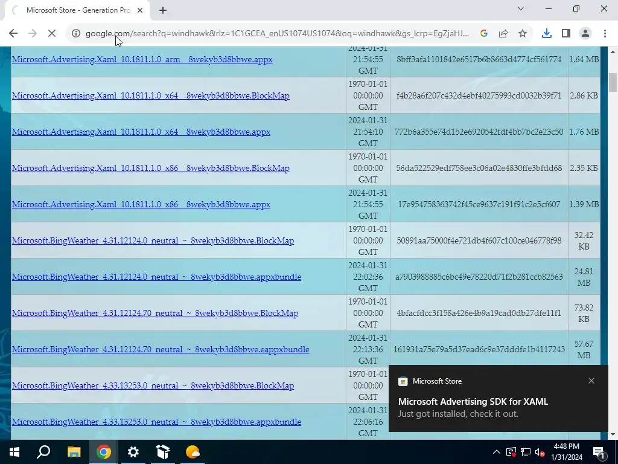618x464 pixels.
Task: Click the 22:02:36 GMT date cell
Action: (x=368, y=277)
